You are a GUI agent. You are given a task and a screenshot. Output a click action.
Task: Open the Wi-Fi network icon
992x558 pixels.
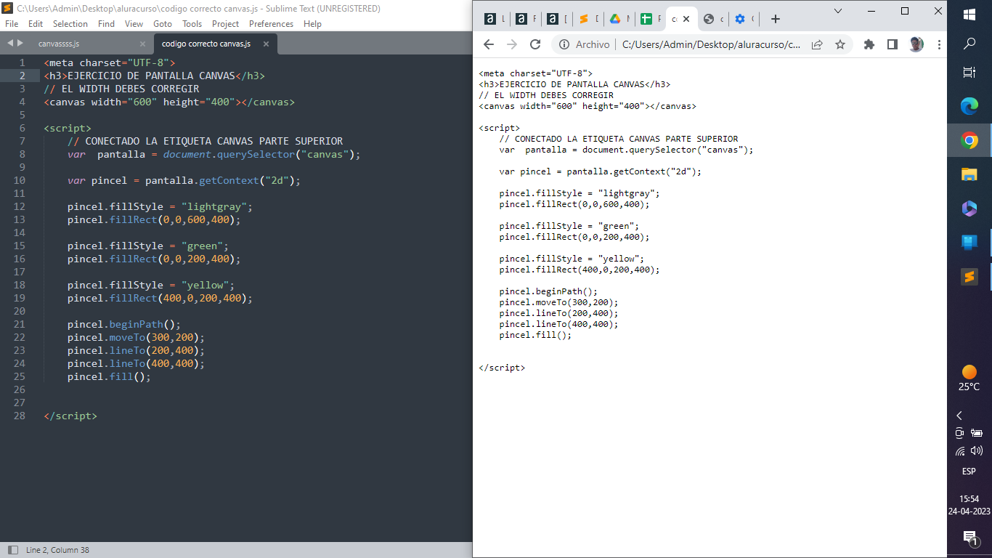pos(961,451)
